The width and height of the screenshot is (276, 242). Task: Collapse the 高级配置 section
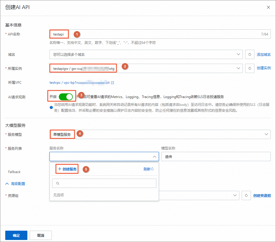(15, 184)
